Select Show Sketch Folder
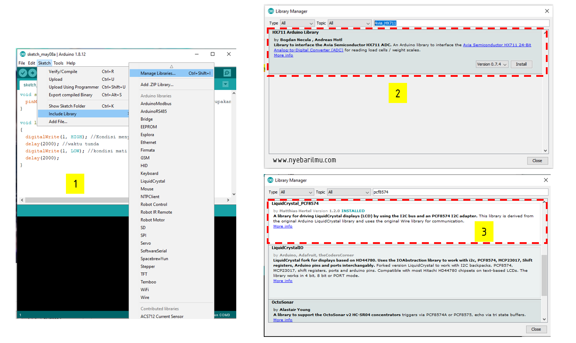The image size is (576, 343). [x=83, y=106]
